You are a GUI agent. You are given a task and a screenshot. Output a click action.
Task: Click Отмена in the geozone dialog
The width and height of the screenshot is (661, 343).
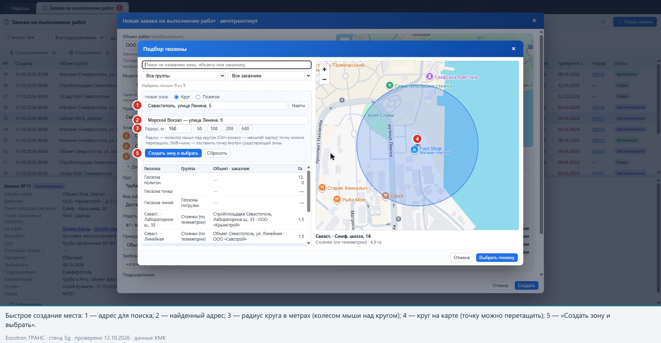pyautogui.click(x=462, y=258)
